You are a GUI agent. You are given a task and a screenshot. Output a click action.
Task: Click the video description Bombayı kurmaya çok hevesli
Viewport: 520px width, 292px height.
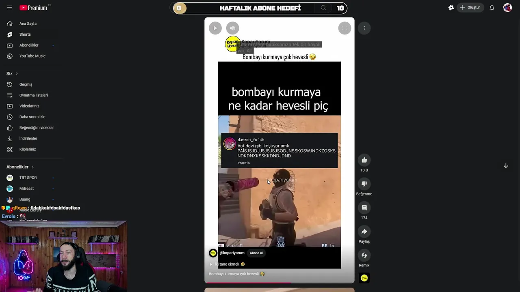(236, 274)
